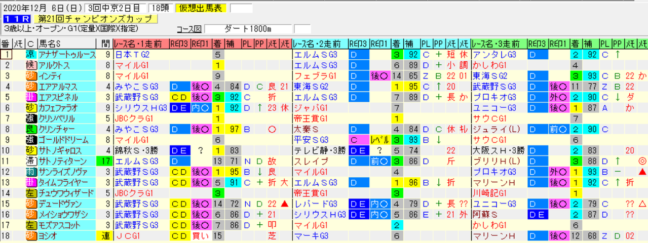Click the レベル cell in ゴールドドリーム row

pyautogui.click(x=380, y=140)
